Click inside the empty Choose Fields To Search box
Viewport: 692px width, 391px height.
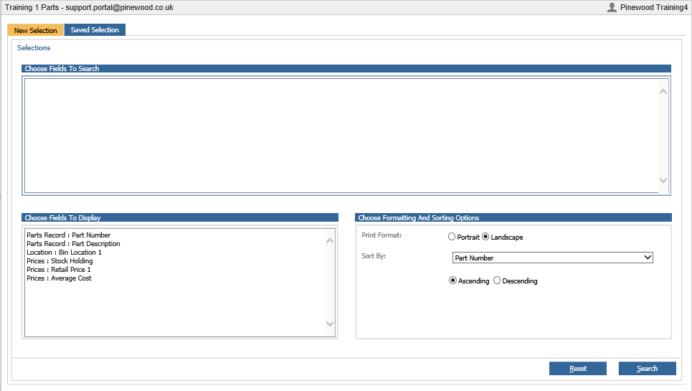tap(341, 135)
